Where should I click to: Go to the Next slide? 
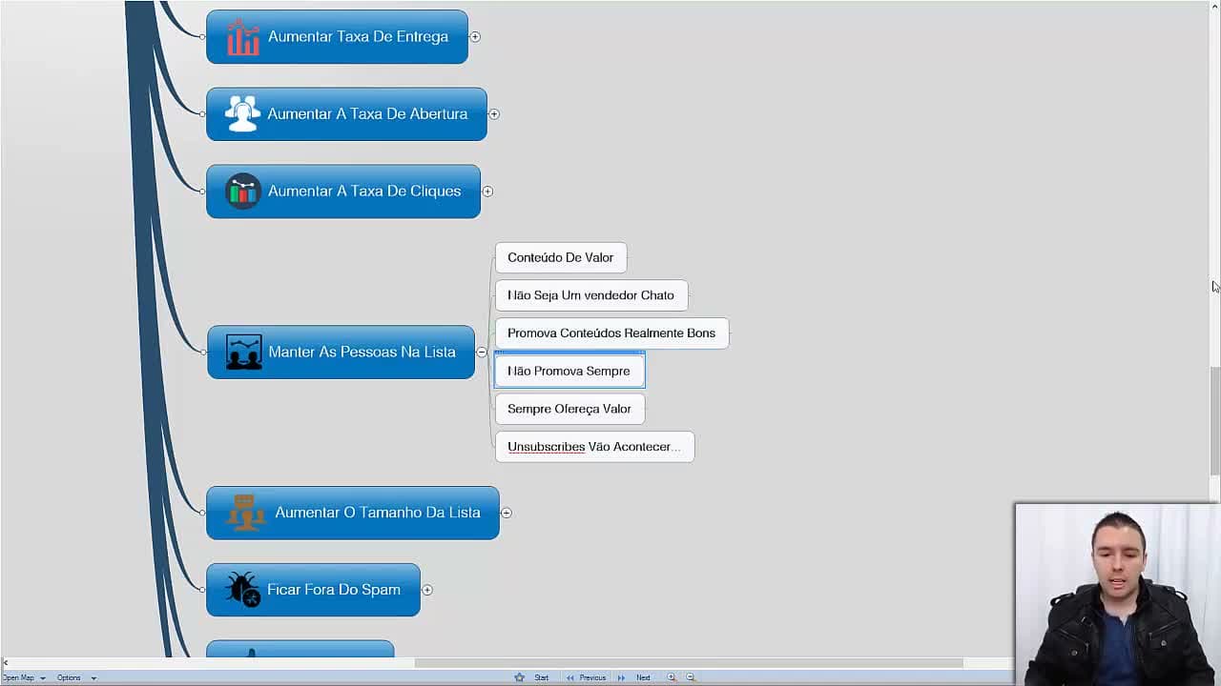(x=643, y=677)
